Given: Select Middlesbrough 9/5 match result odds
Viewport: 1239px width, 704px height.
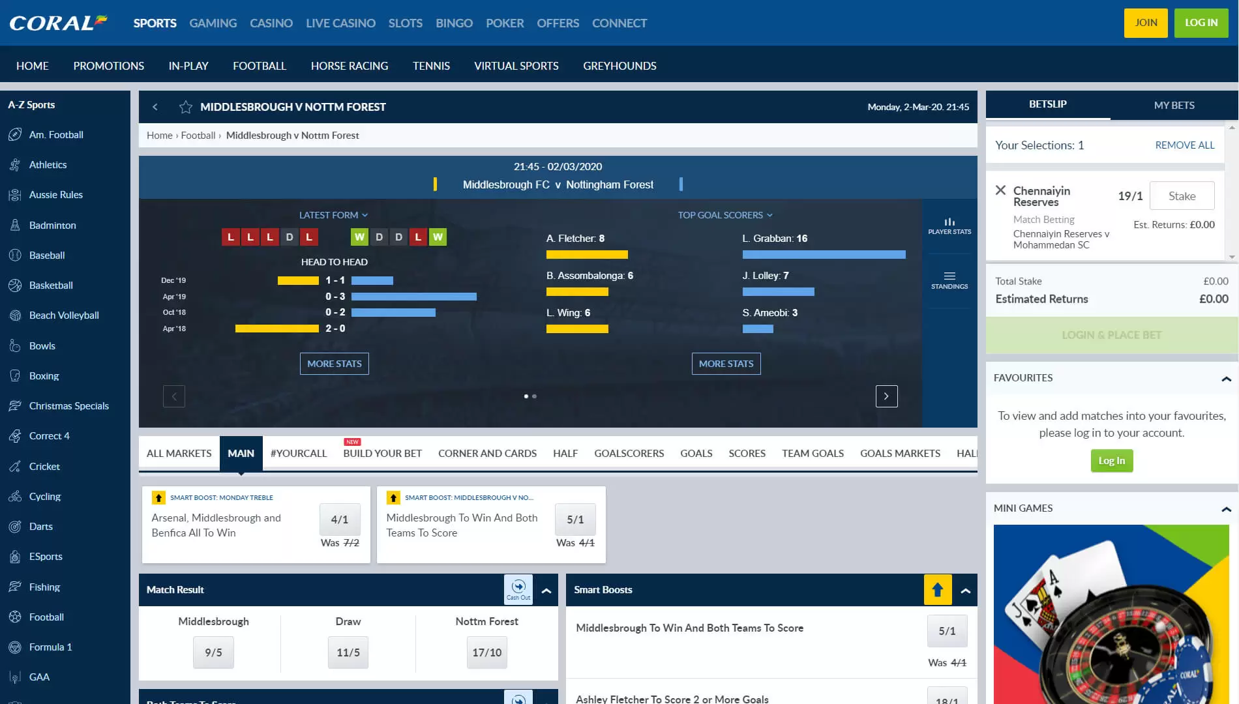Looking at the screenshot, I should 213,653.
